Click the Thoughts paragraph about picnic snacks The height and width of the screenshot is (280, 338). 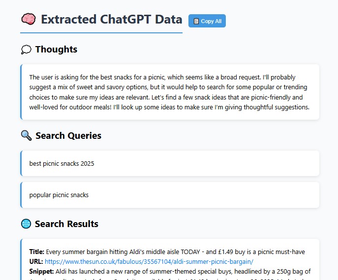pyautogui.click(x=169, y=92)
